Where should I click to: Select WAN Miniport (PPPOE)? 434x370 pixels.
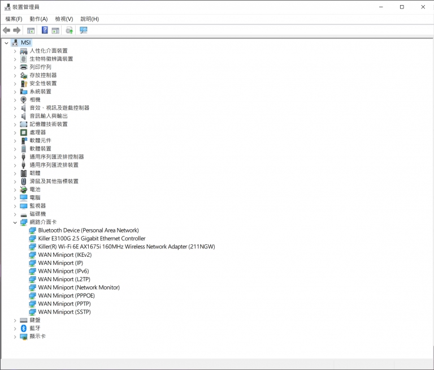click(x=67, y=295)
